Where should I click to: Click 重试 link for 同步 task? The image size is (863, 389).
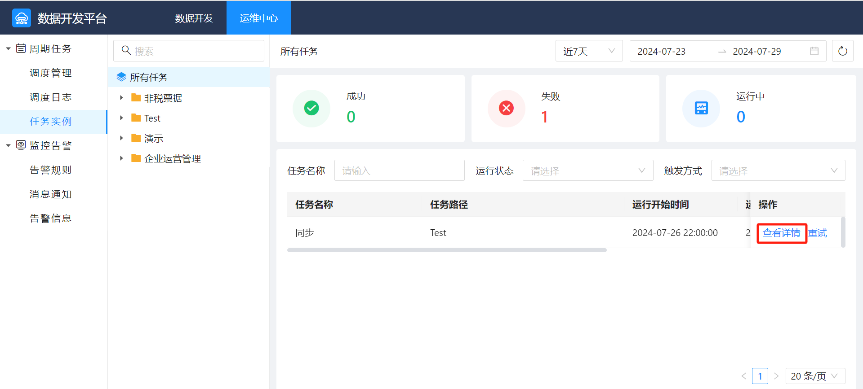coord(818,233)
